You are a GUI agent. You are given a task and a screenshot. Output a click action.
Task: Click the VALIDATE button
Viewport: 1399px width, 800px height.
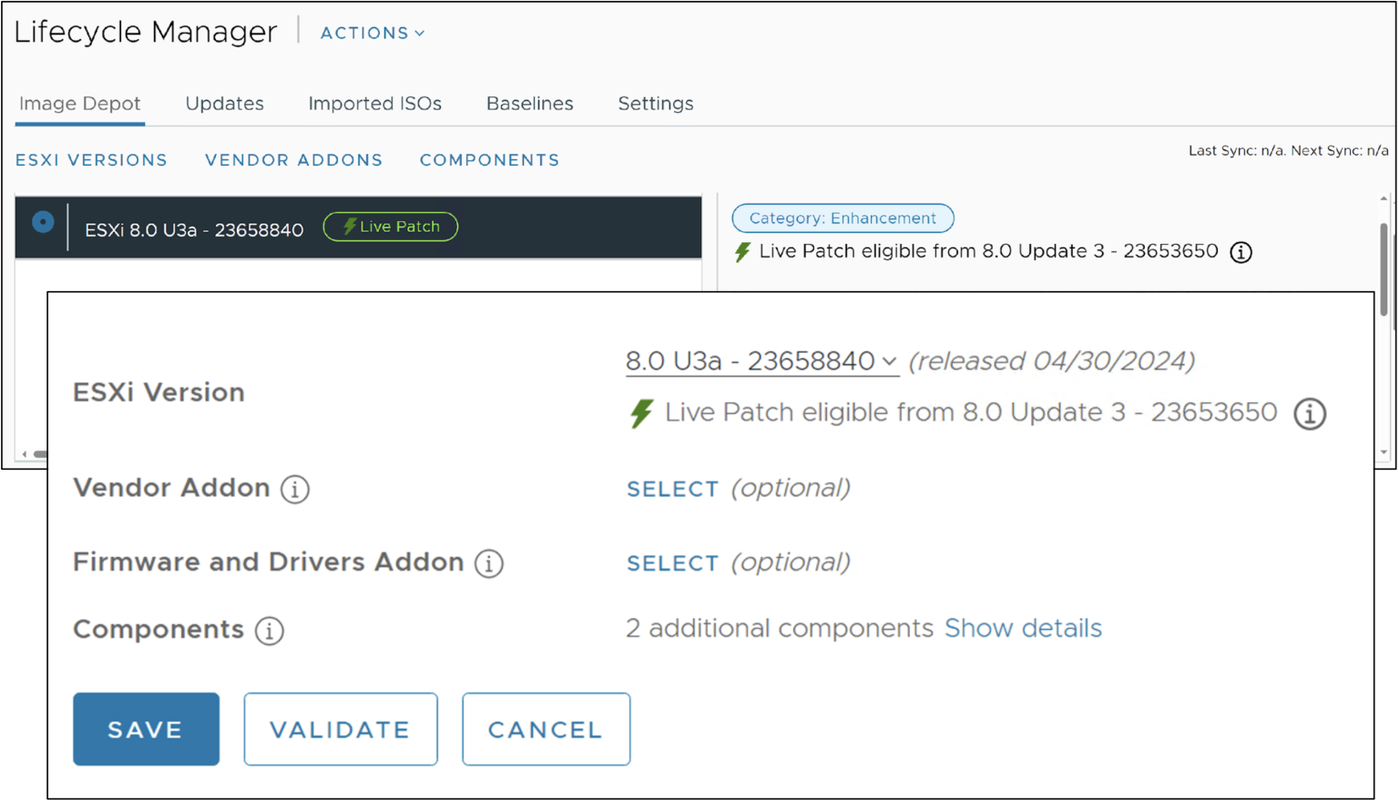[340, 729]
